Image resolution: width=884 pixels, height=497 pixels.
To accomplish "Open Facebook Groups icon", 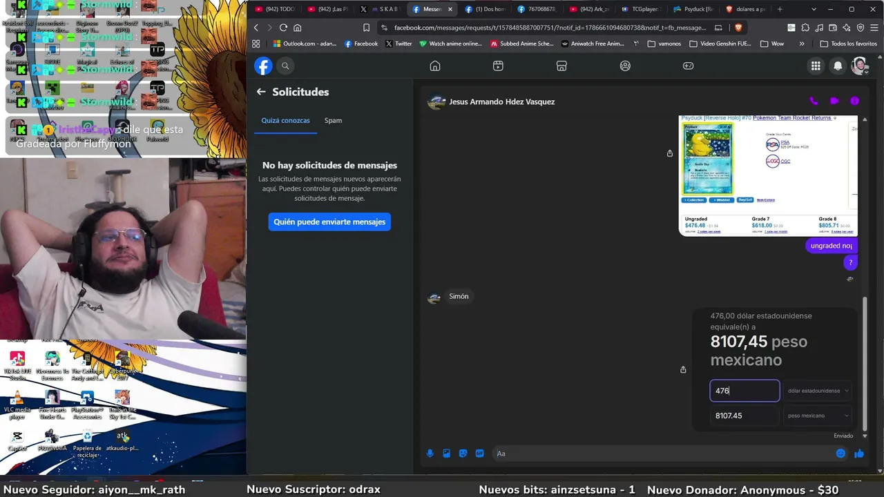I will [x=625, y=66].
